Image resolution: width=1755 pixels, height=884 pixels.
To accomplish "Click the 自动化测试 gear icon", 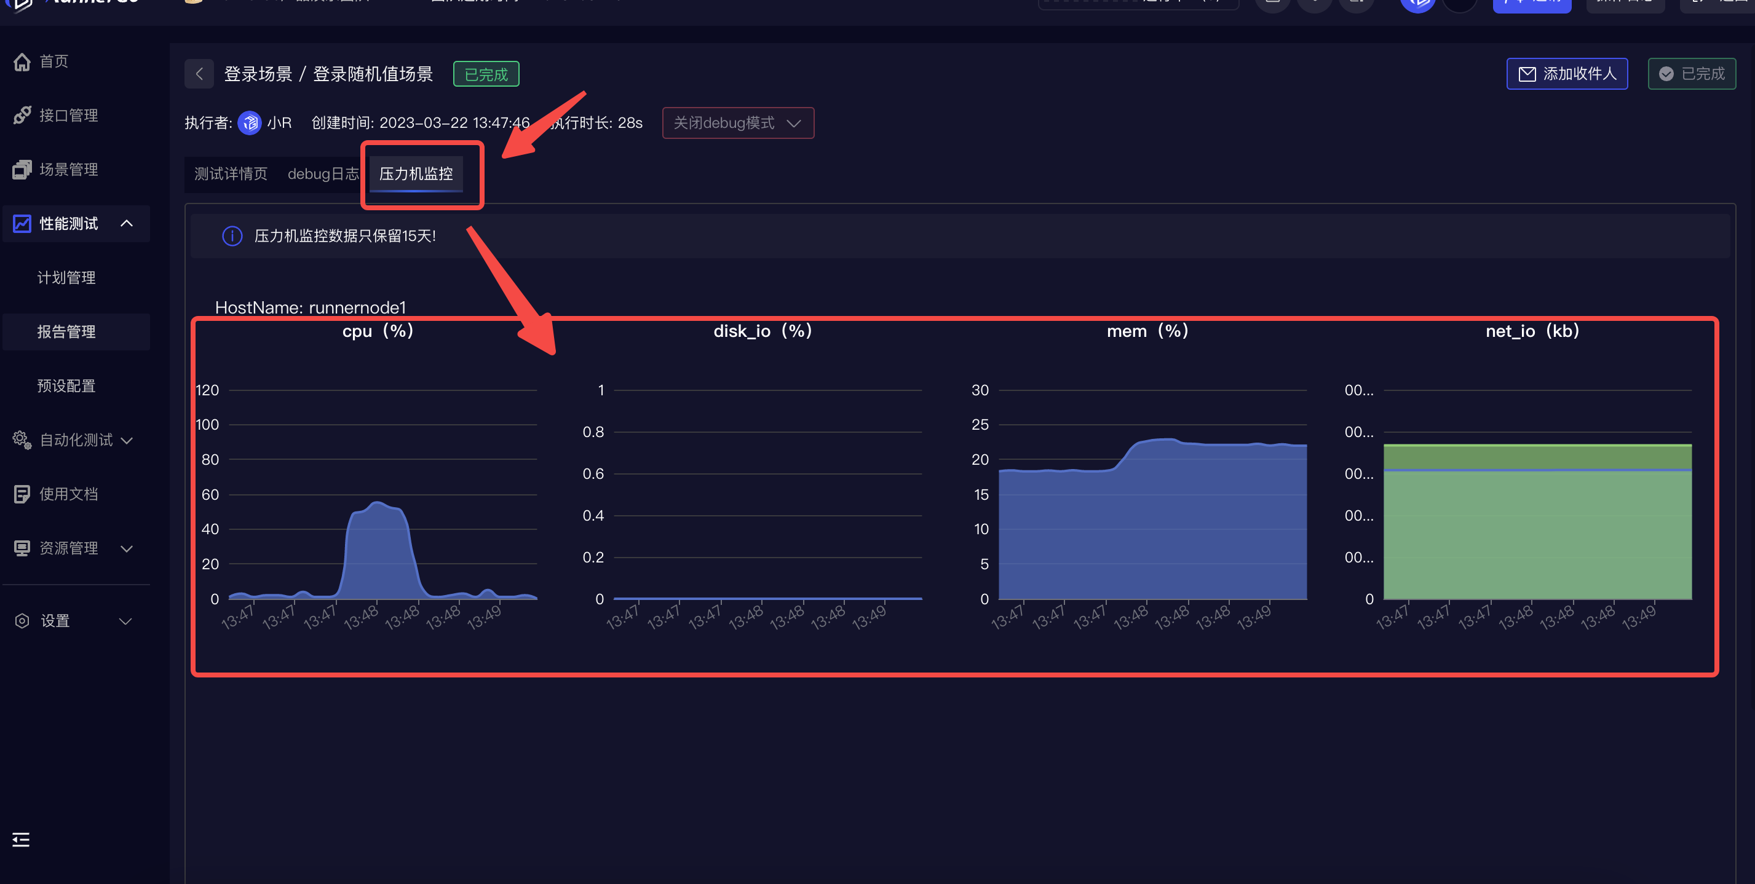I will [22, 440].
